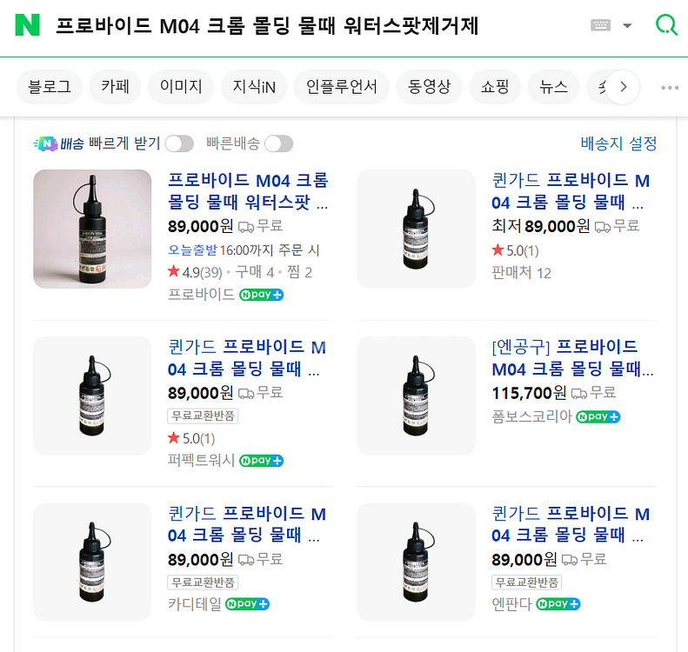688x652 pixels.
Task: Click Npay badge next to 엔판다
Action: coord(558,603)
